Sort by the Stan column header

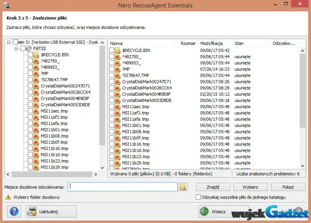point(251,43)
